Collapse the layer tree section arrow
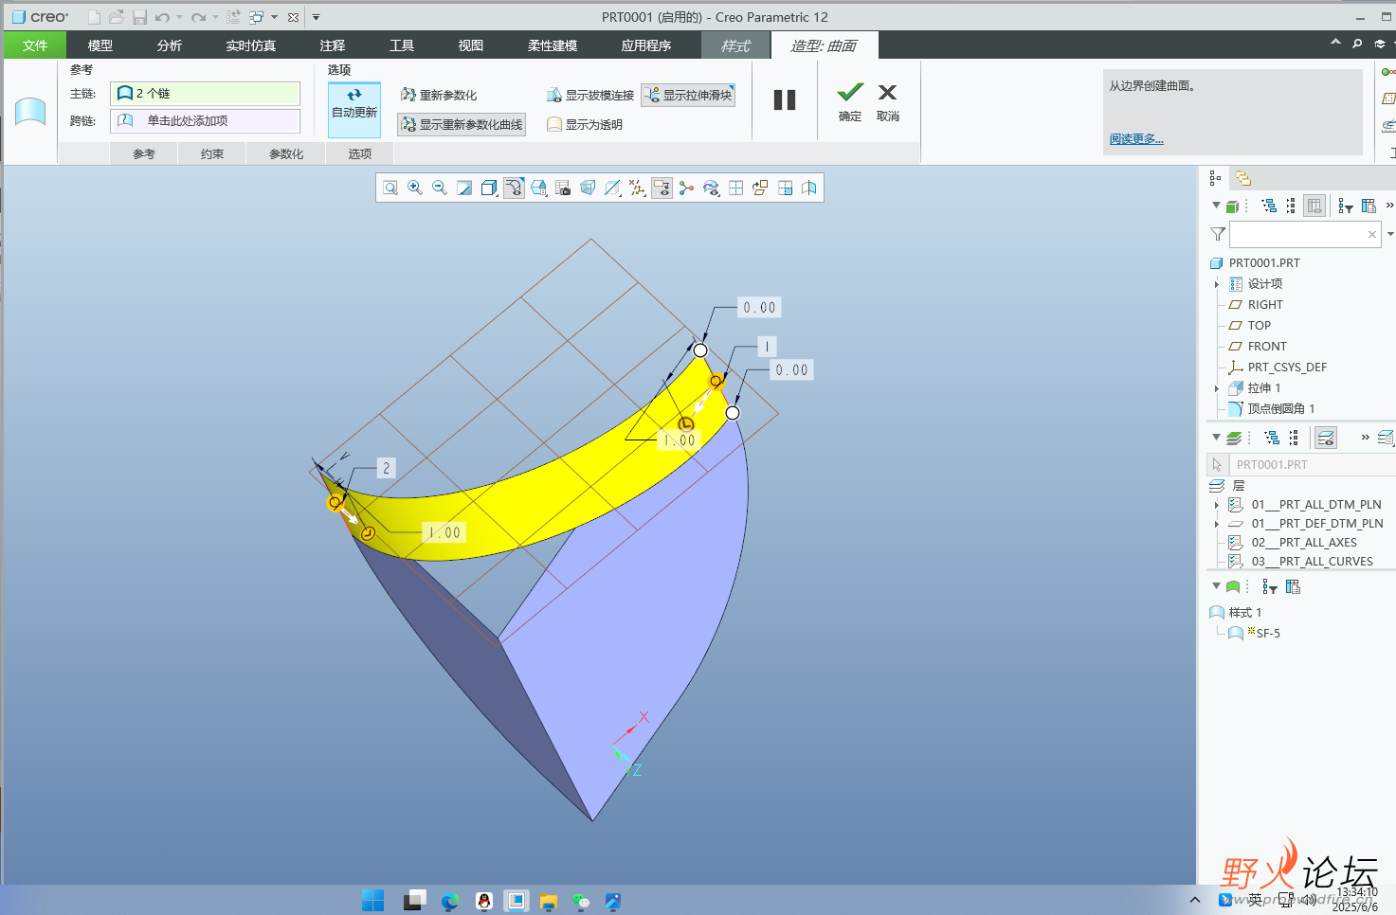Screen dimensions: 1396x915 [1216, 437]
